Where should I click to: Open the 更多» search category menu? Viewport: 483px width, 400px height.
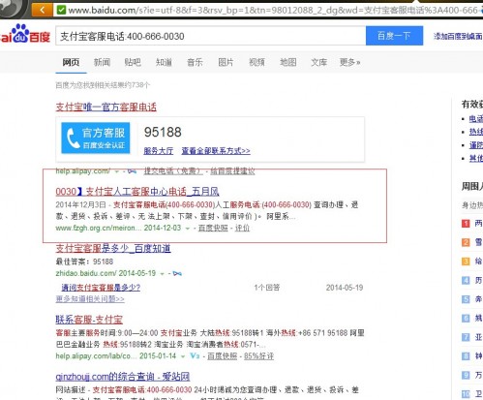[349, 62]
